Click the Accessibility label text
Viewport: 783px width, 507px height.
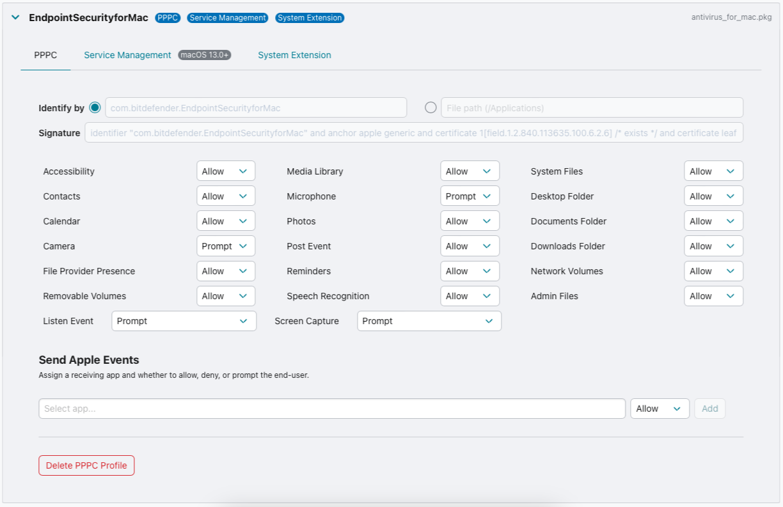tap(68, 171)
